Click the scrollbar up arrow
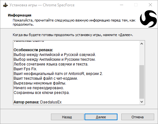 pyautogui.click(x=142, y=44)
